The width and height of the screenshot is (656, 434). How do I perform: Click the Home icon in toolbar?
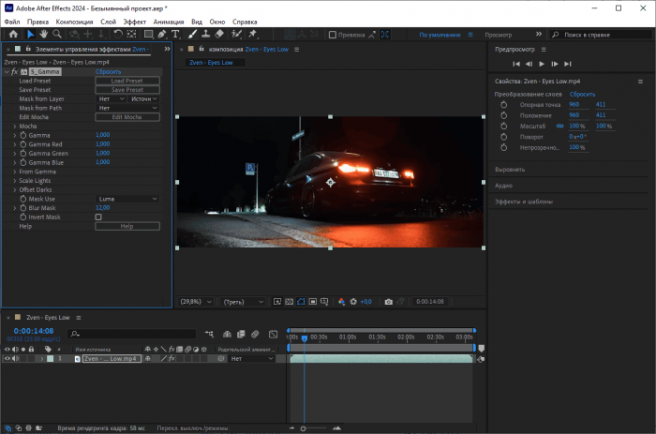tap(13, 35)
